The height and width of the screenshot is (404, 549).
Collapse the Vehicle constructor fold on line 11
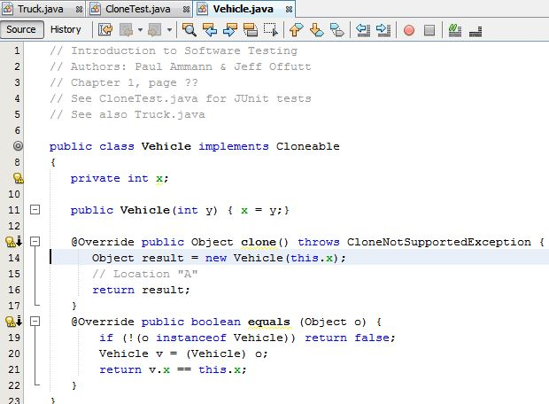coord(35,210)
